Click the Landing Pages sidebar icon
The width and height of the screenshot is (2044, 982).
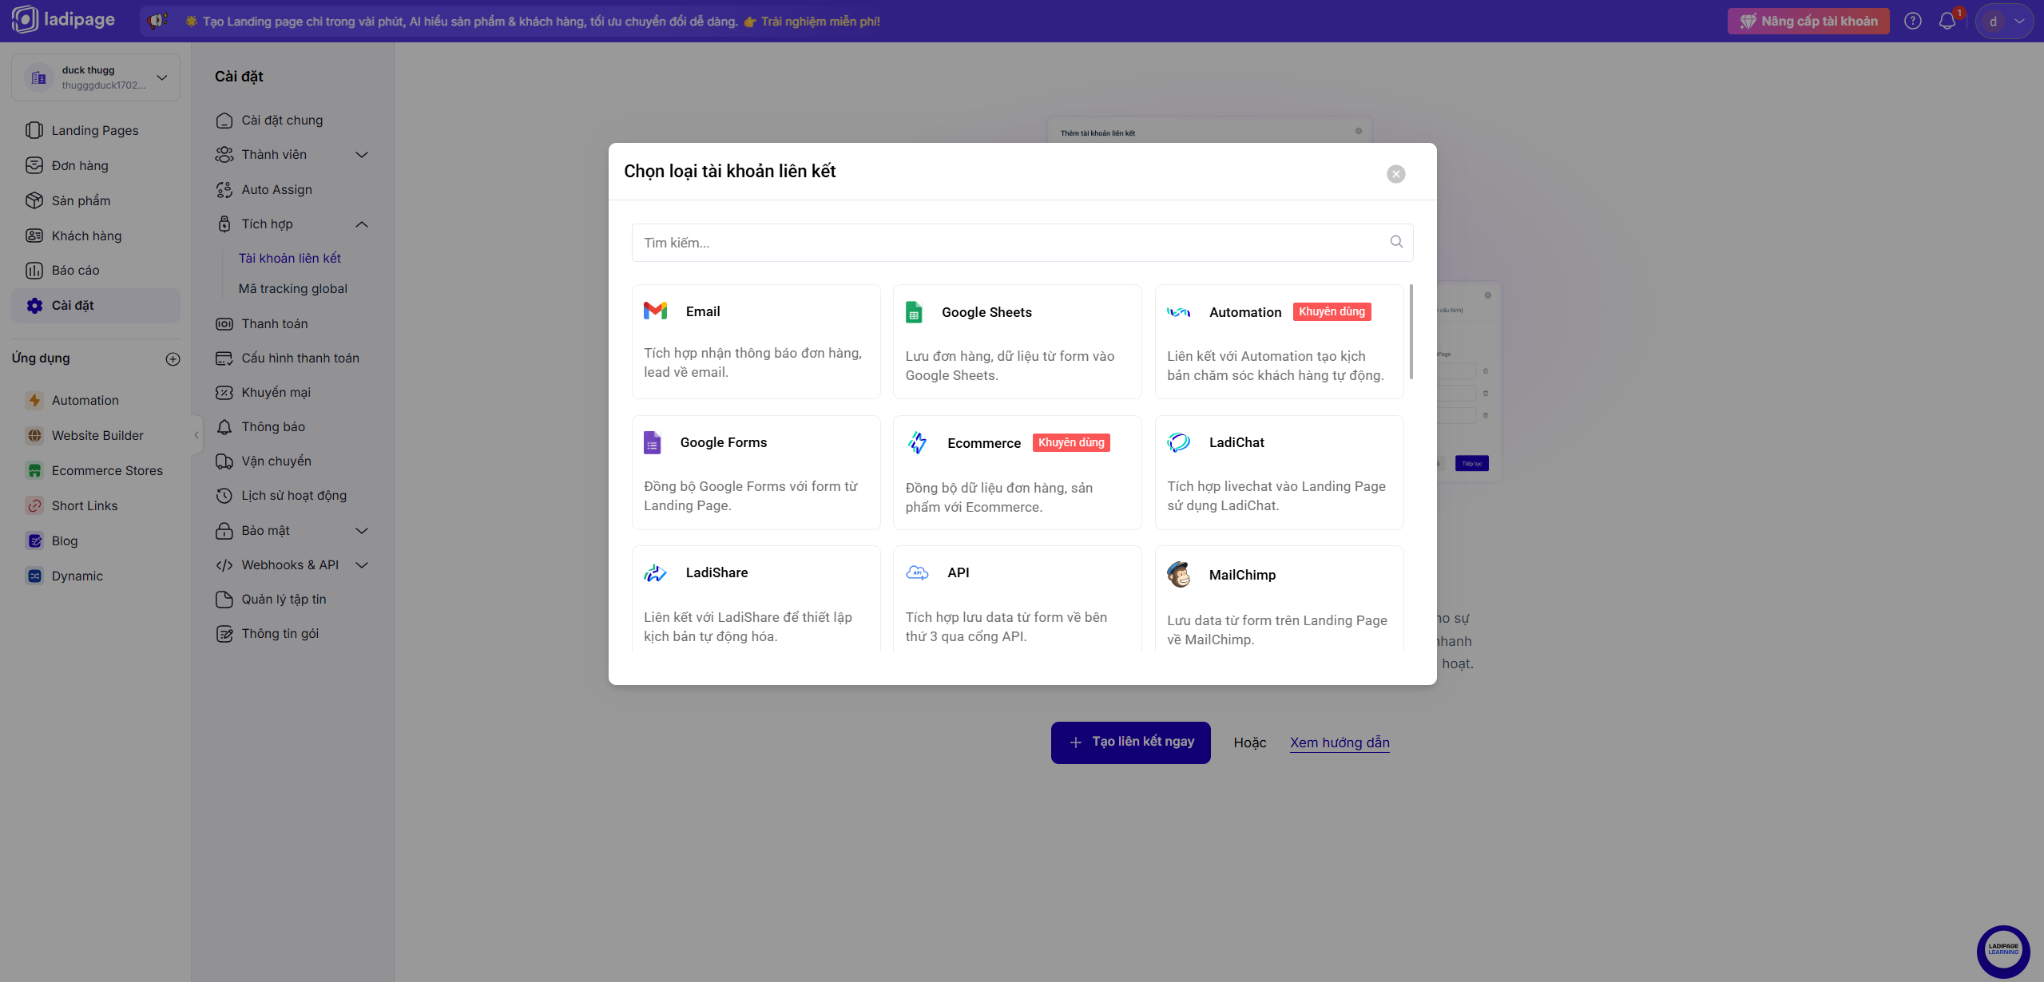tap(34, 130)
